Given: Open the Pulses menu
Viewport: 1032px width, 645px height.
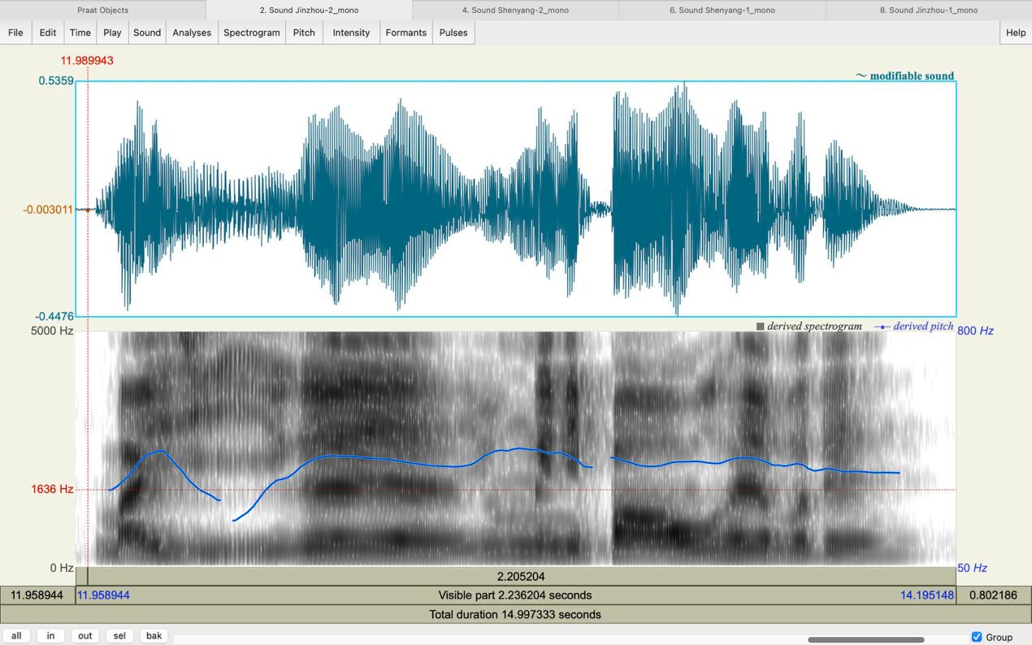Looking at the screenshot, I should pyautogui.click(x=453, y=32).
